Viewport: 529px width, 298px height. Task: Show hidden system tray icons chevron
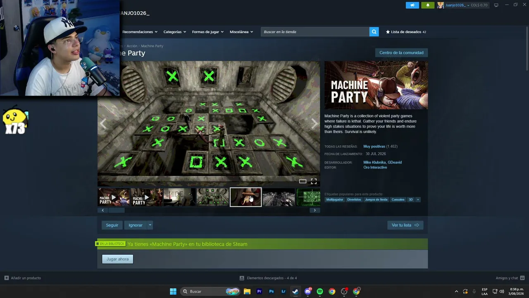tap(456, 291)
